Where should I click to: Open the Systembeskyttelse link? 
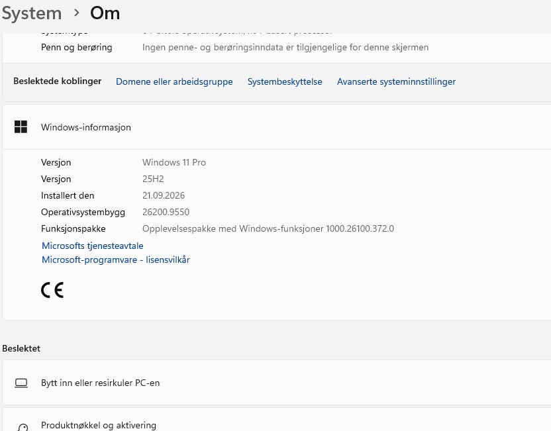click(285, 81)
